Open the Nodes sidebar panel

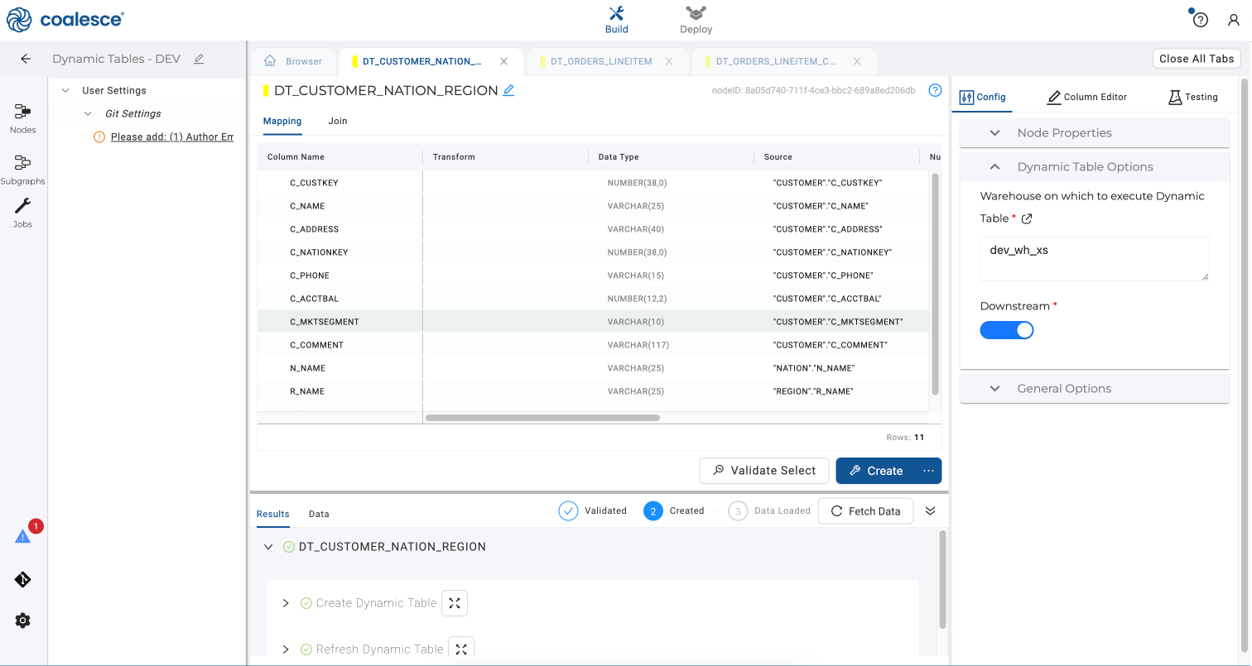pyautogui.click(x=22, y=117)
